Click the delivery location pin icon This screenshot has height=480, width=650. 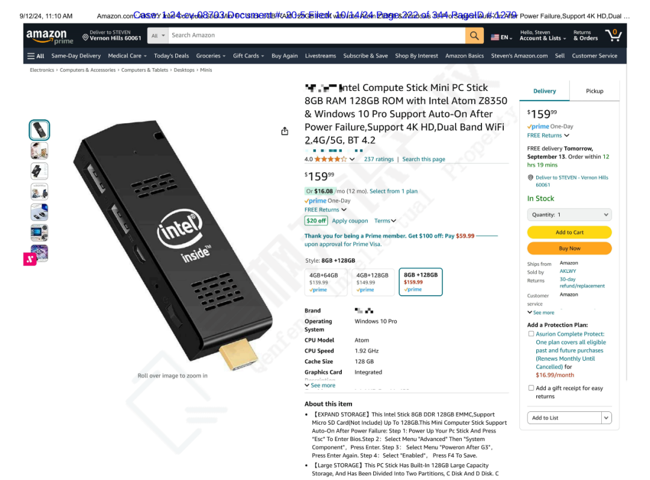(85, 37)
